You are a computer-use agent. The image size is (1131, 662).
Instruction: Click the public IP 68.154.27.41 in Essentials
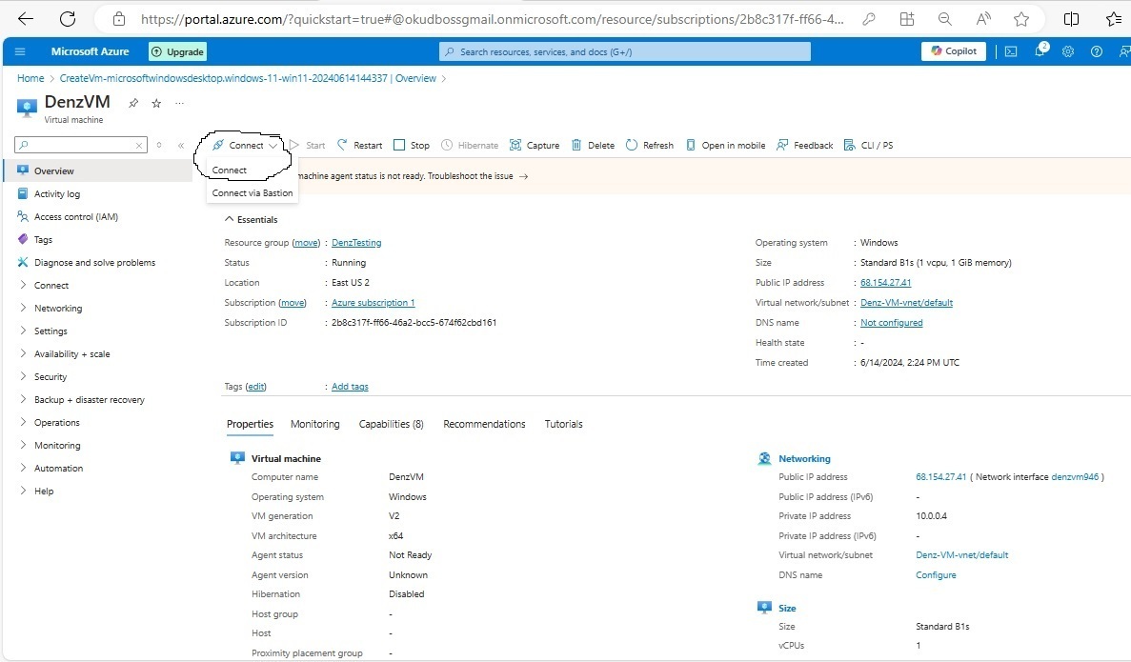[885, 283]
